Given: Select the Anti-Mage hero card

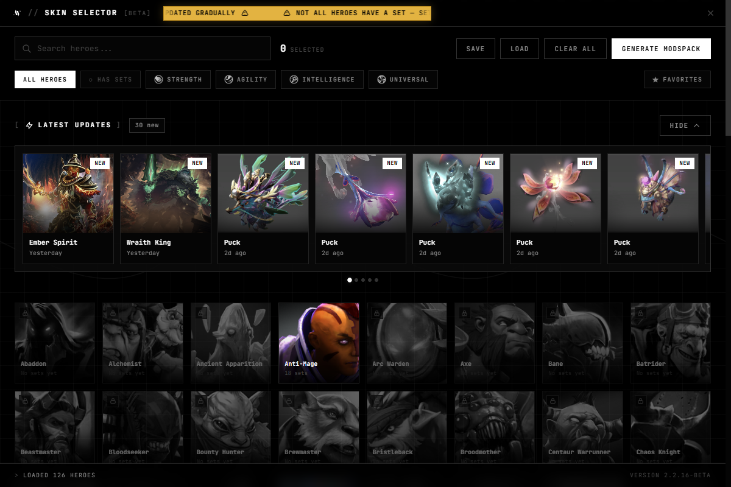Looking at the screenshot, I should 319,343.
